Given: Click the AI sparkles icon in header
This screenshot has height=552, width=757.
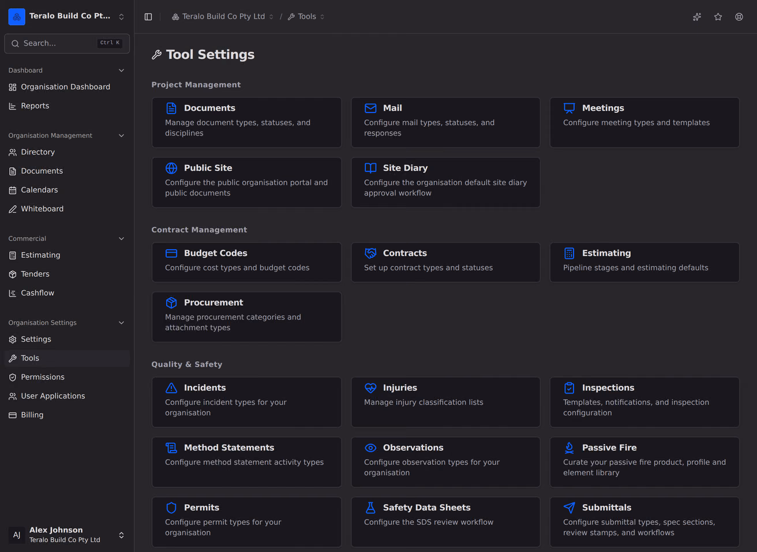Looking at the screenshot, I should click(697, 17).
